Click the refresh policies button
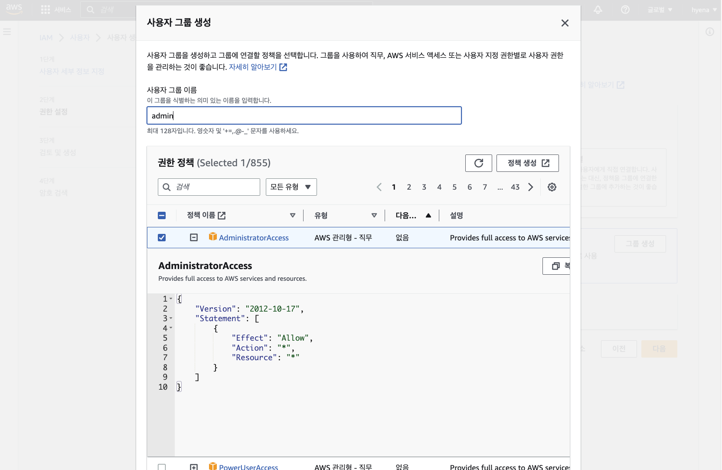The image size is (722, 470). (479, 163)
